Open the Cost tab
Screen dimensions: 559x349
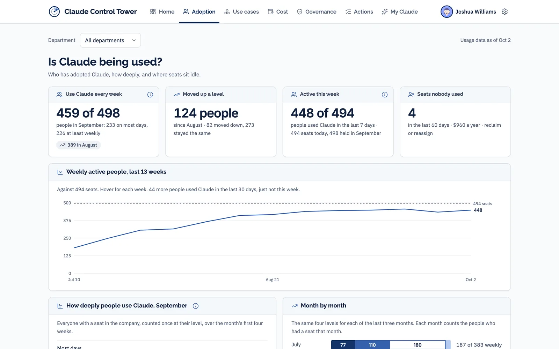click(x=278, y=12)
